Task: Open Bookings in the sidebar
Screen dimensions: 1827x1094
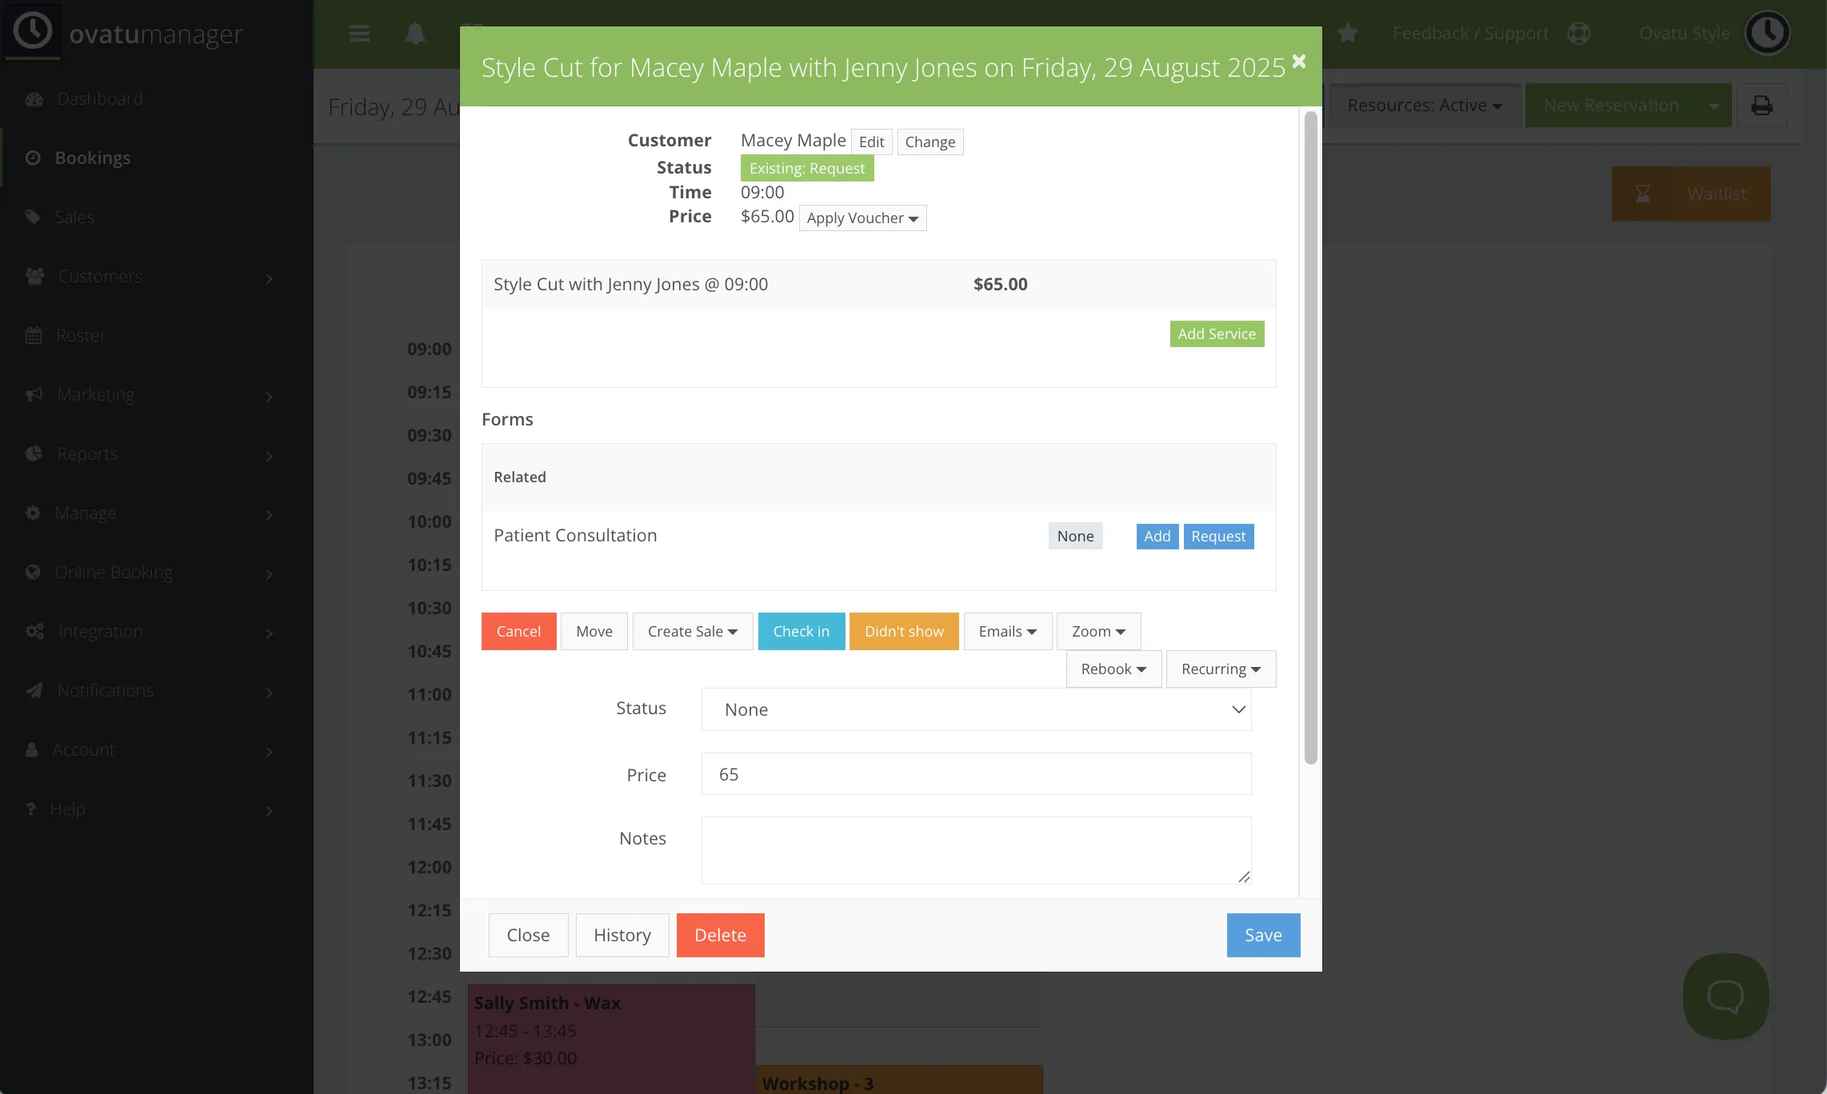Action: coord(93,158)
